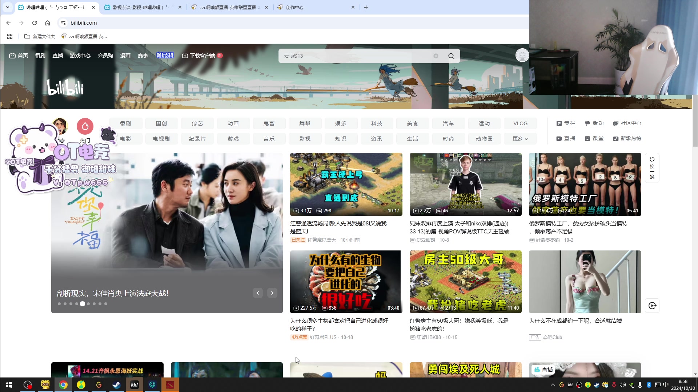Open 会员购 in the top navigation
This screenshot has height=392, width=698.
(x=105, y=56)
